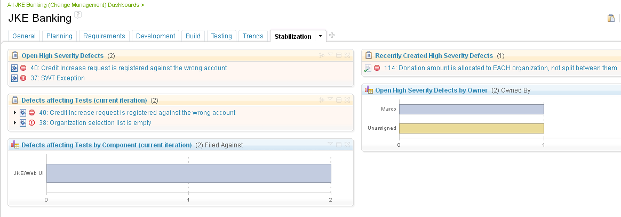Open the Defects affecting Tests (current iteration) widget menu
Viewport: 621px width, 217px height.
coord(330,99)
